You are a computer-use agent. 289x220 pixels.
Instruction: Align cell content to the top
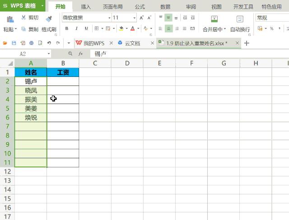[x=161, y=18]
